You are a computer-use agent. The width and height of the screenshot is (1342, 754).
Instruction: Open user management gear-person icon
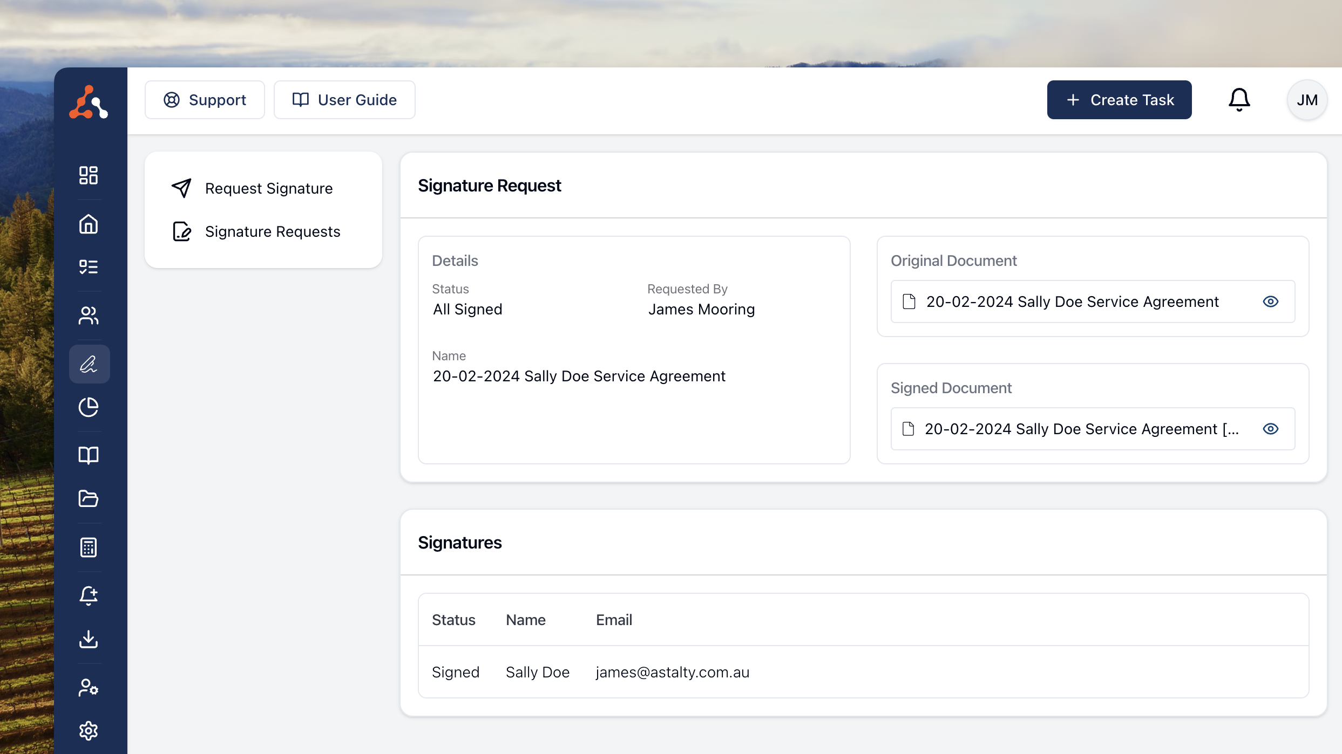89,688
